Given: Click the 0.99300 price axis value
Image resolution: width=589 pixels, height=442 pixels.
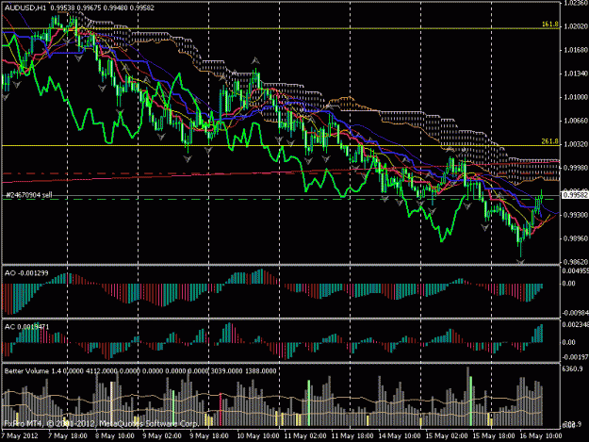Looking at the screenshot, I should (576, 215).
